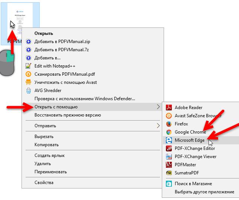Viewport: 239px width, 200px height.
Task: Click the Google Chrome icon
Action: [169, 132]
